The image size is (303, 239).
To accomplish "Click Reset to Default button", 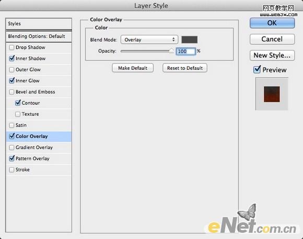I will click(185, 68).
